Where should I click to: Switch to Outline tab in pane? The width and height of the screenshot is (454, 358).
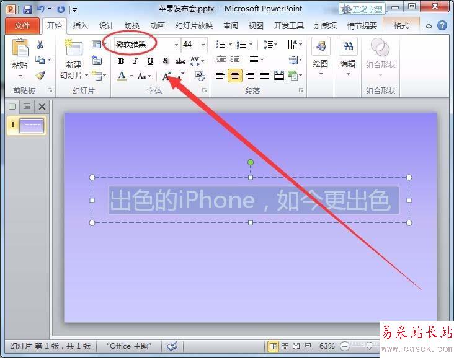[x=27, y=107]
